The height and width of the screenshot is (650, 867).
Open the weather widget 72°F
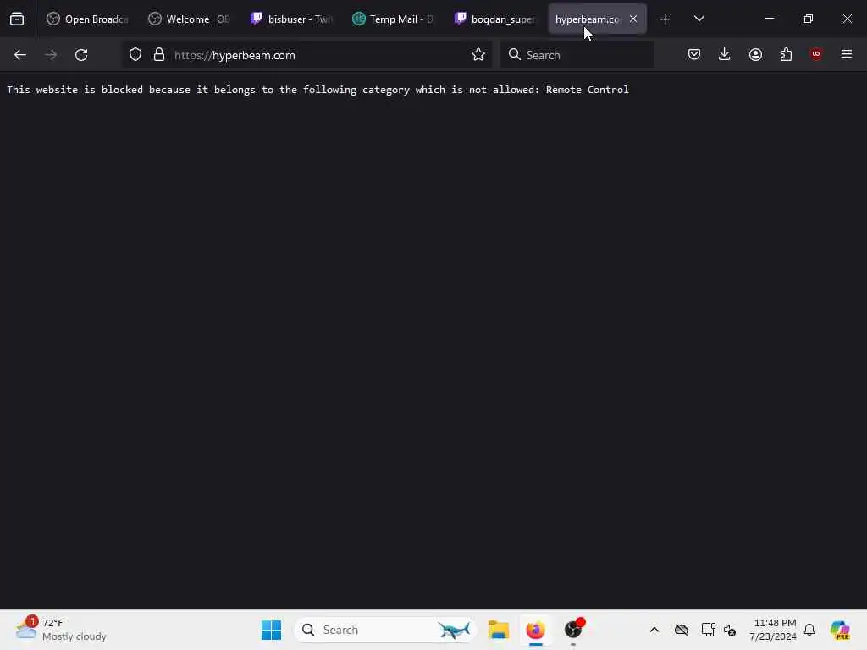tap(61, 630)
